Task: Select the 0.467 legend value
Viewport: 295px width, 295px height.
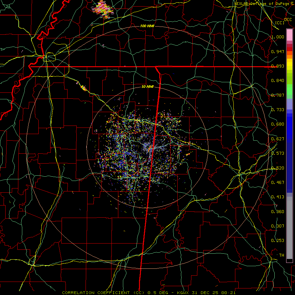Action: click(278, 182)
